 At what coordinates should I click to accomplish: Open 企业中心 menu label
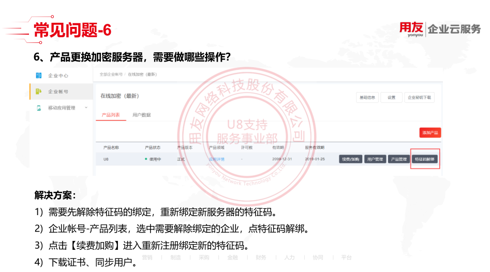click(x=58, y=75)
